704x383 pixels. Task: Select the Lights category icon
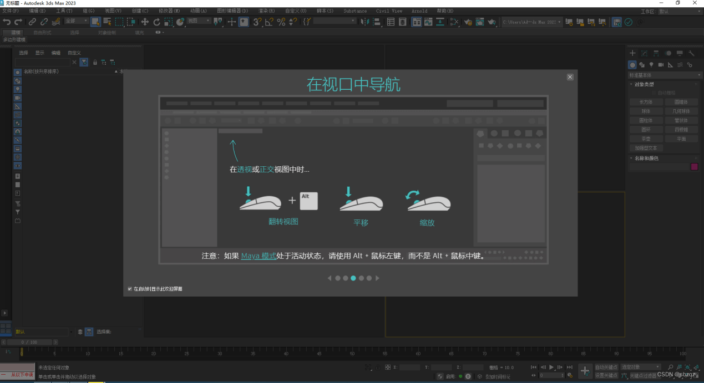pos(651,65)
